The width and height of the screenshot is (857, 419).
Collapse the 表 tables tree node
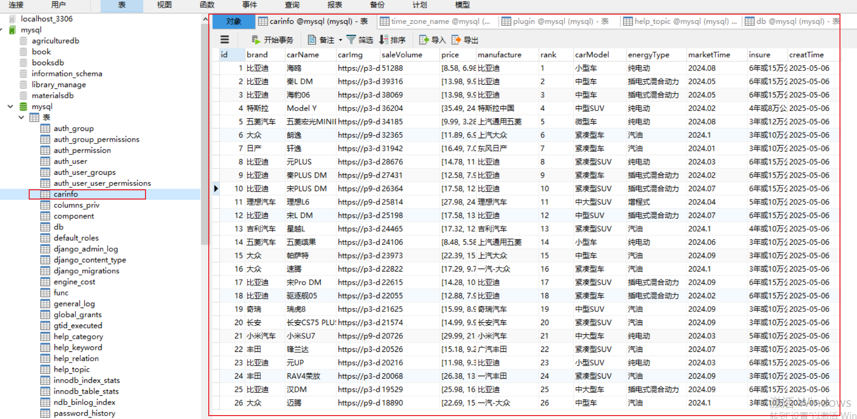click(x=21, y=117)
